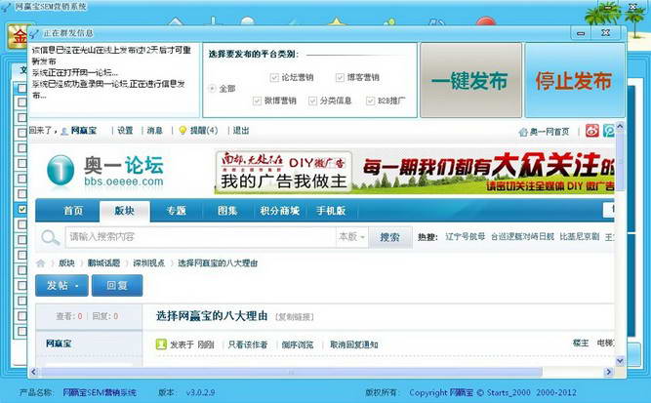Toggle the 微博营销 checkbox
Screen dimensions: 651x403
257,101
